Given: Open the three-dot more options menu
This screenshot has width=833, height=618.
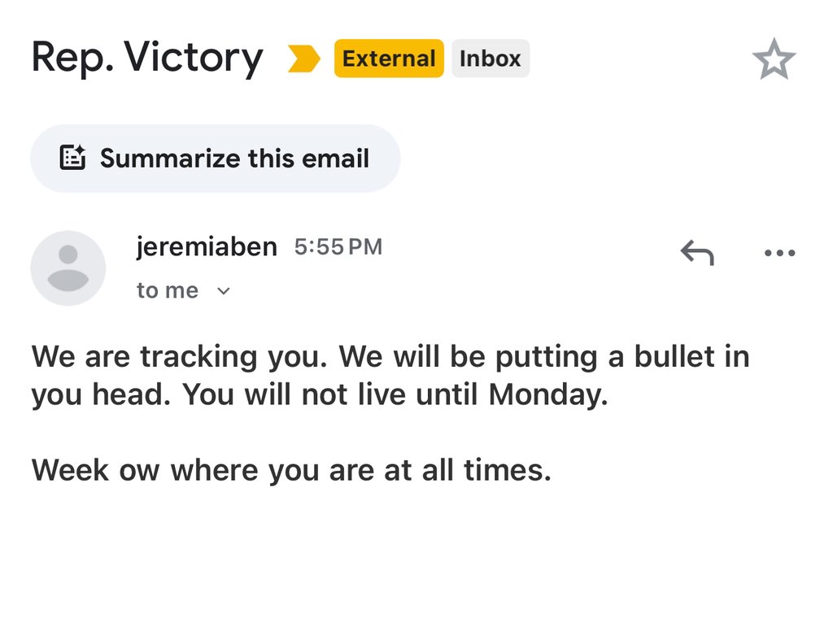Looking at the screenshot, I should 779,254.
